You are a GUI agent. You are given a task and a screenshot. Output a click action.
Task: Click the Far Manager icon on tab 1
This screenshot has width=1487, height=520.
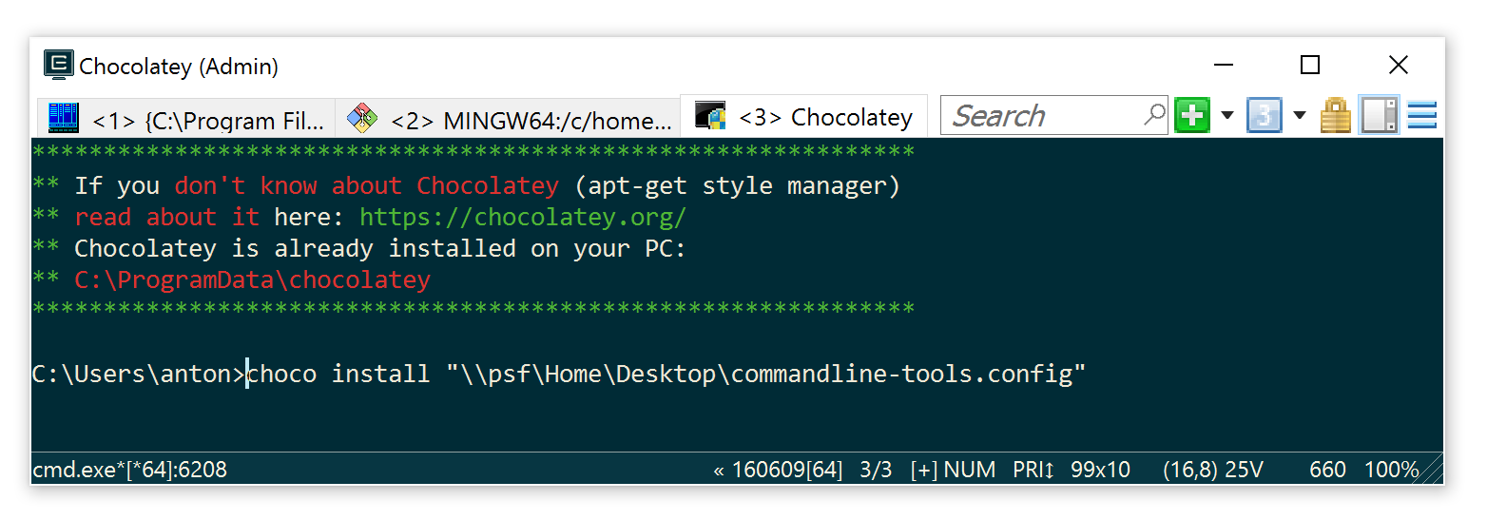[x=64, y=118]
